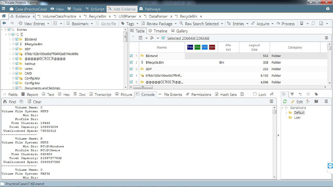The width and height of the screenshot is (333, 187).
Task: Open the table pane options menu icon
Action: pos(326,38)
